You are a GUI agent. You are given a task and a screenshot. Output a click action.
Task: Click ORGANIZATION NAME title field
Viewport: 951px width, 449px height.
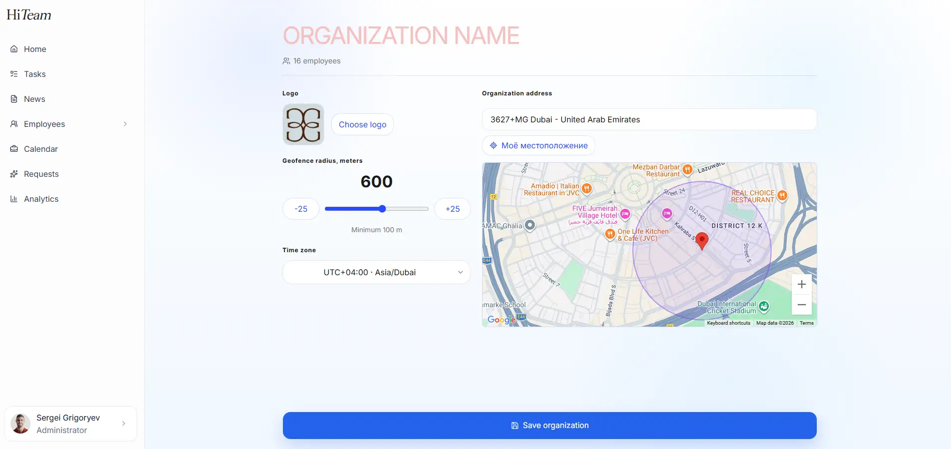[401, 35]
